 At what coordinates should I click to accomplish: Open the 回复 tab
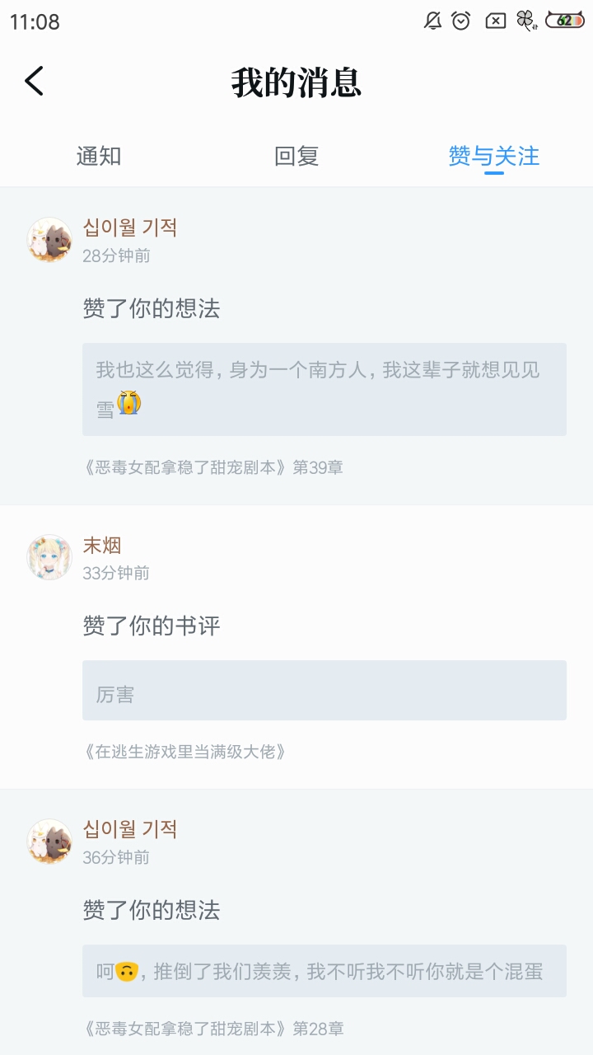coord(296,156)
